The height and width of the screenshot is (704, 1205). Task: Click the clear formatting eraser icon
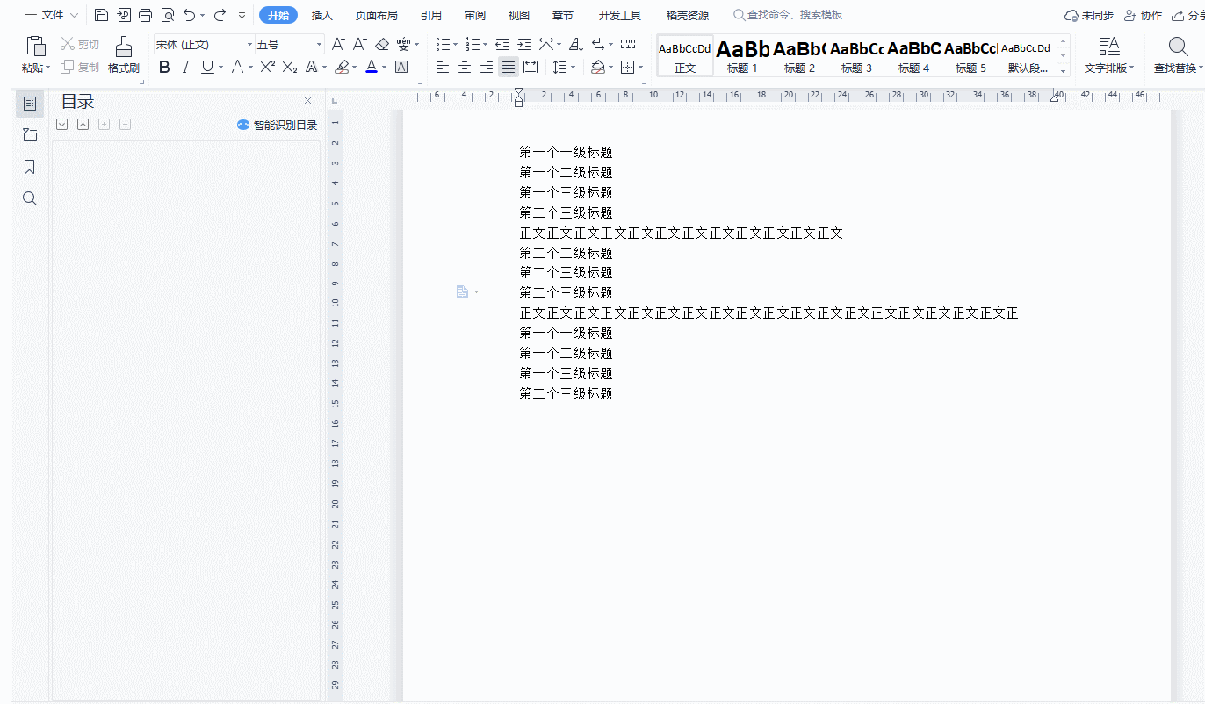tap(382, 44)
